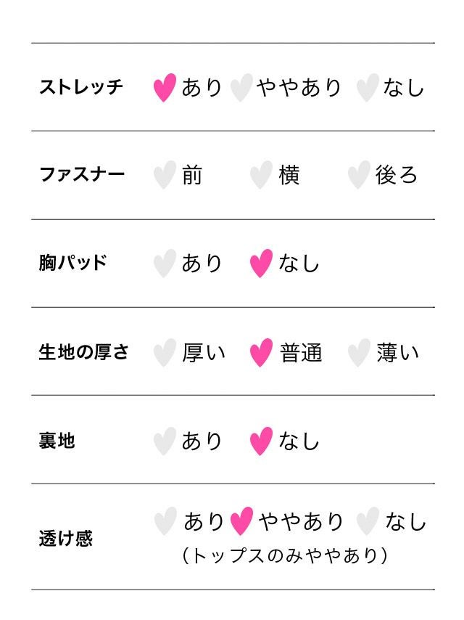Click the ファスナー row label
Image resolution: width=464 pixels, height=620 pixels.
point(82,175)
